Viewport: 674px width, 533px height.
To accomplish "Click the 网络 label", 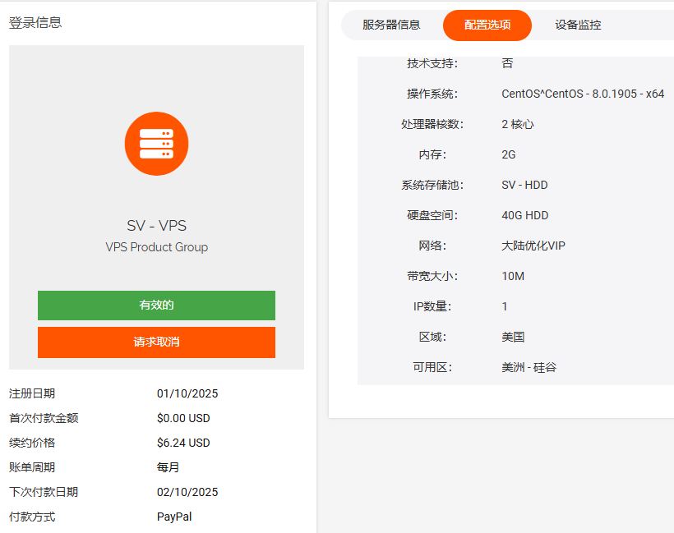I will pos(432,246).
